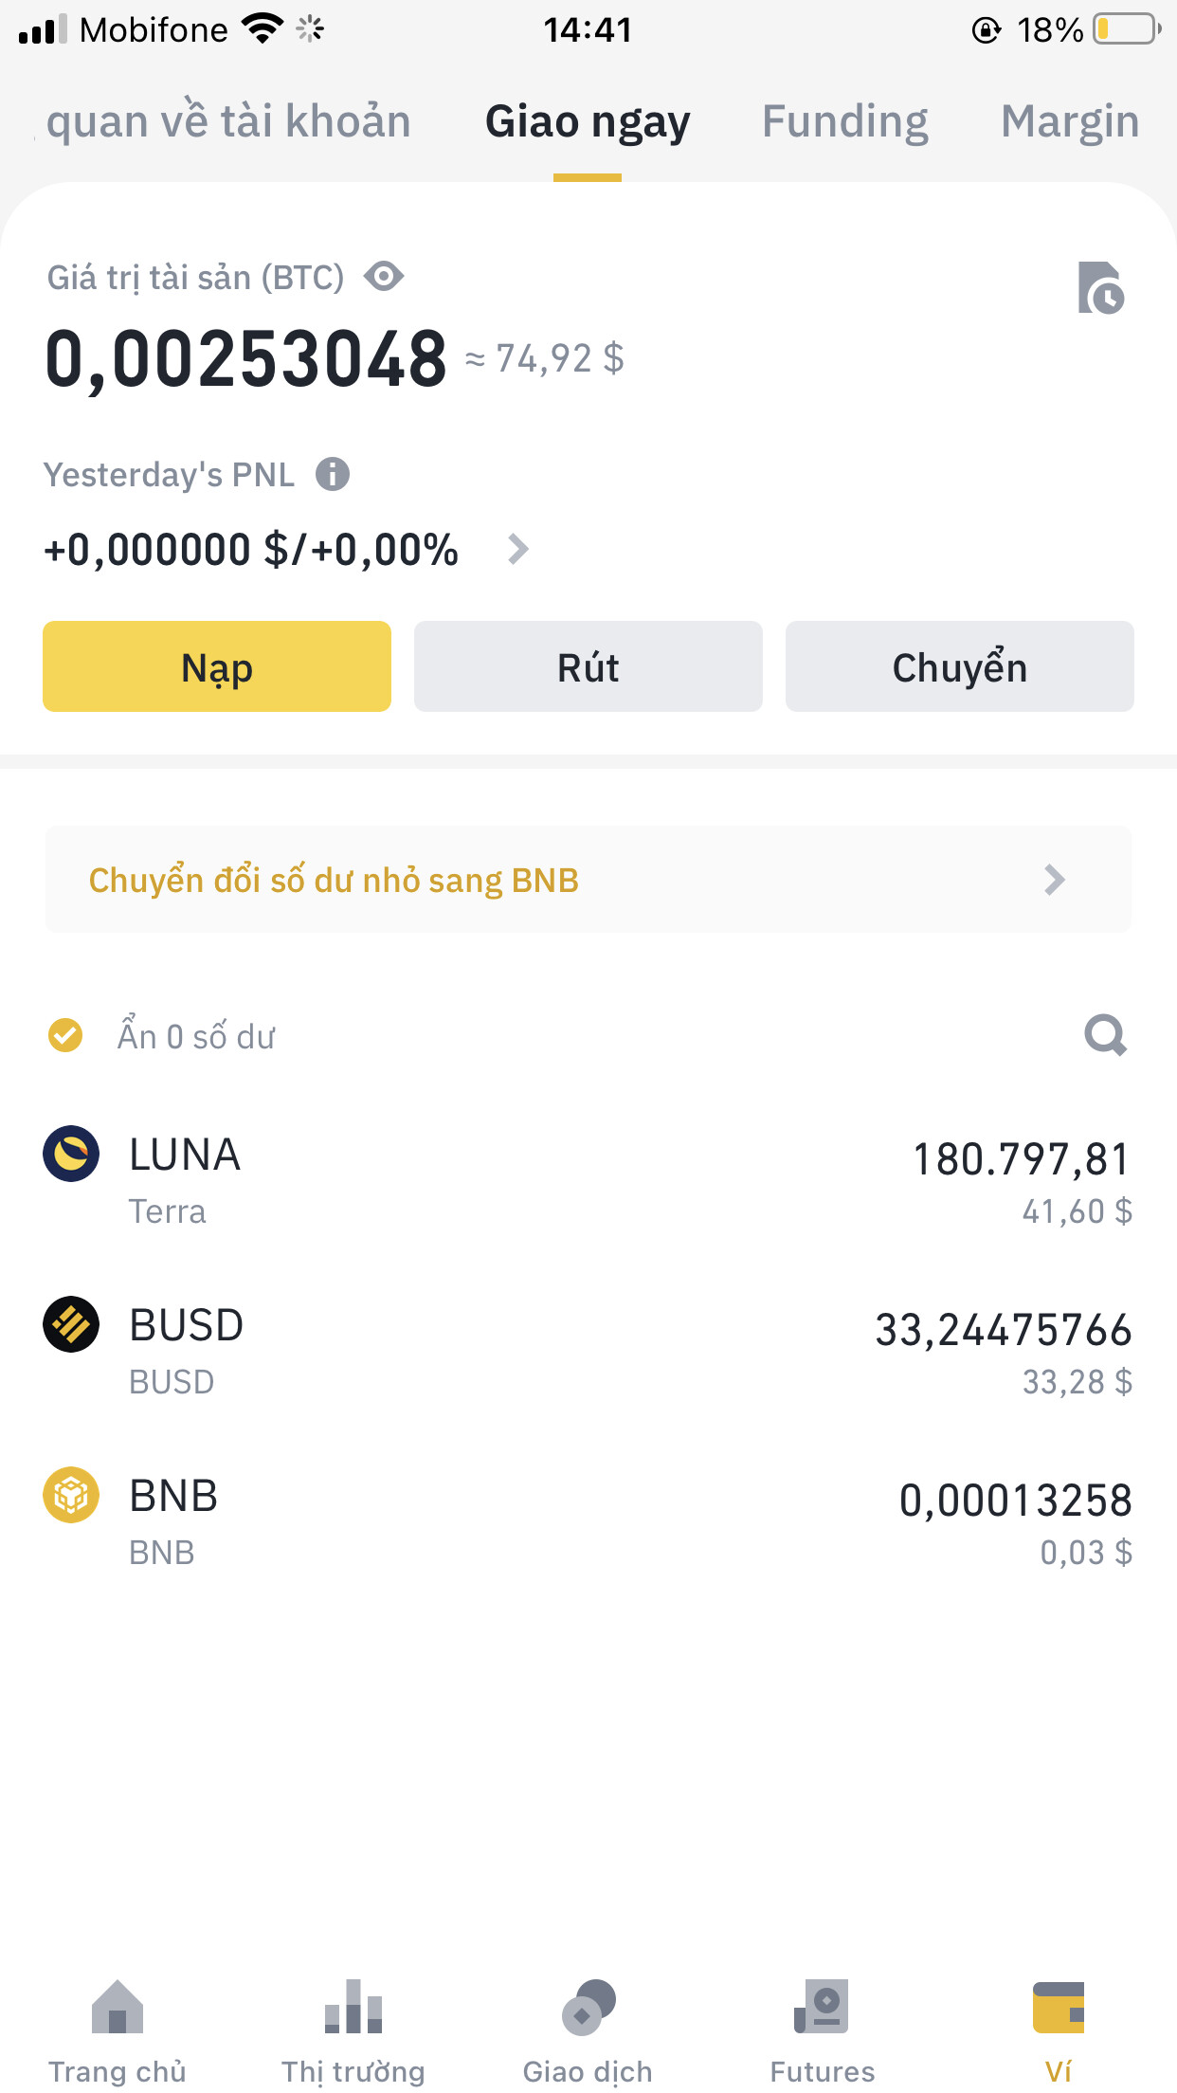The image size is (1177, 2093).
Task: Expand Yesterday's PNL details chevron
Action: click(x=517, y=549)
